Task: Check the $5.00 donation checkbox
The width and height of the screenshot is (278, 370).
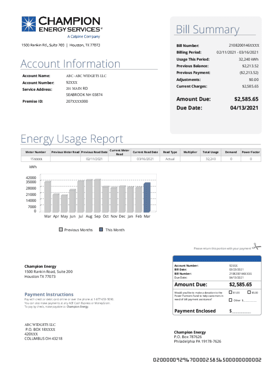Action: (x=249, y=292)
